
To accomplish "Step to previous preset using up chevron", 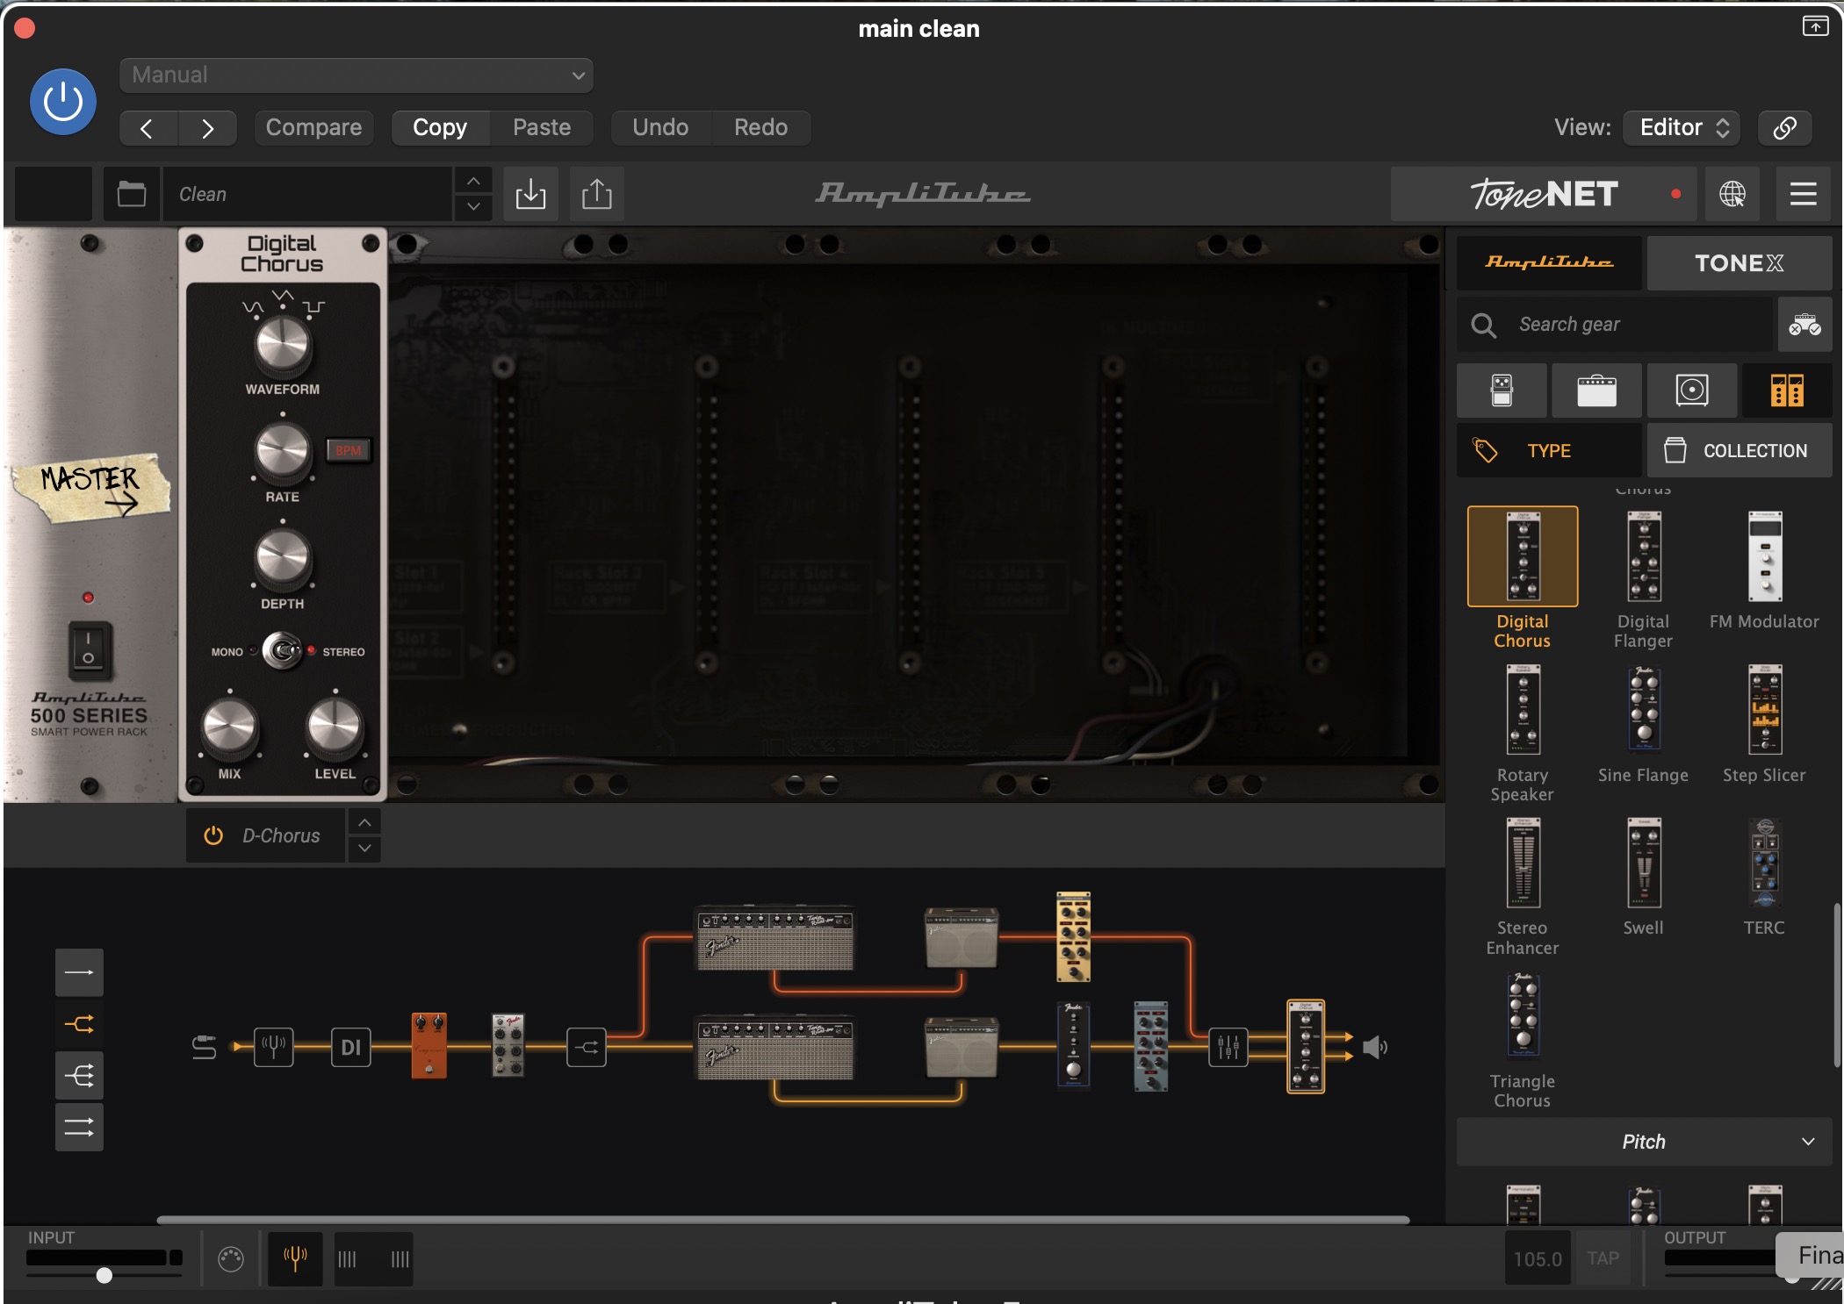I will click(473, 181).
